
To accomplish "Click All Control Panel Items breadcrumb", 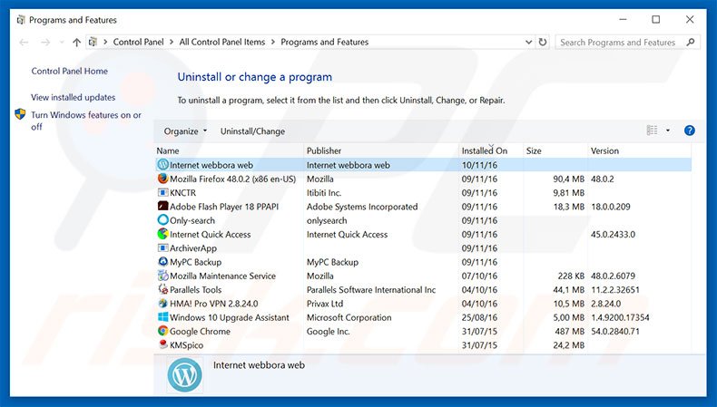I will (222, 42).
